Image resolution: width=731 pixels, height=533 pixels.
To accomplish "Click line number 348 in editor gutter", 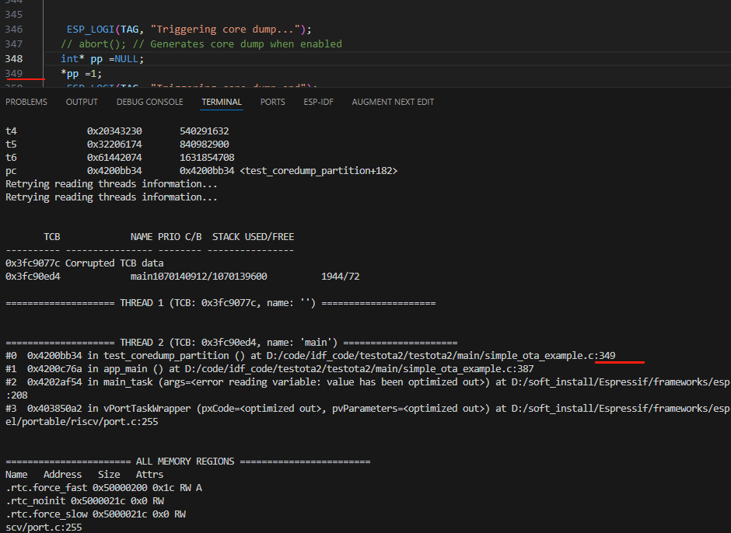I will point(14,59).
